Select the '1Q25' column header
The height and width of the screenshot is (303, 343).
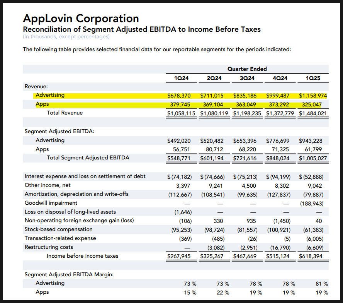(313, 78)
